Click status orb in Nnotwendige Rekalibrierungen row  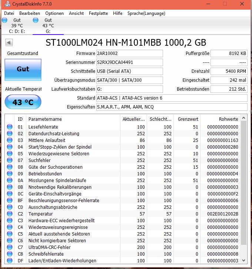10,187
